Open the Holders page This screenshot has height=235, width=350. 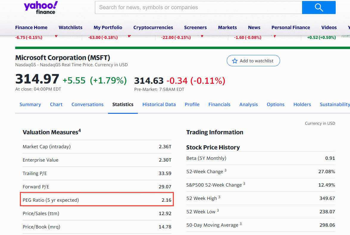(x=302, y=104)
